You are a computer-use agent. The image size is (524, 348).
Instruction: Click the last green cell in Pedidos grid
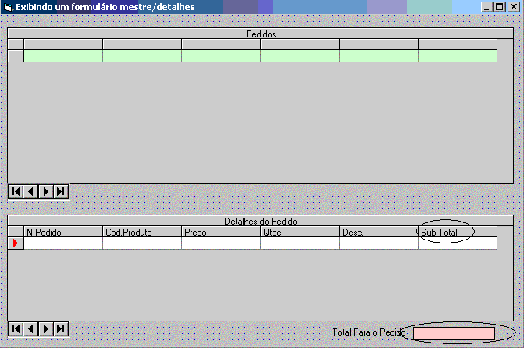(x=458, y=55)
